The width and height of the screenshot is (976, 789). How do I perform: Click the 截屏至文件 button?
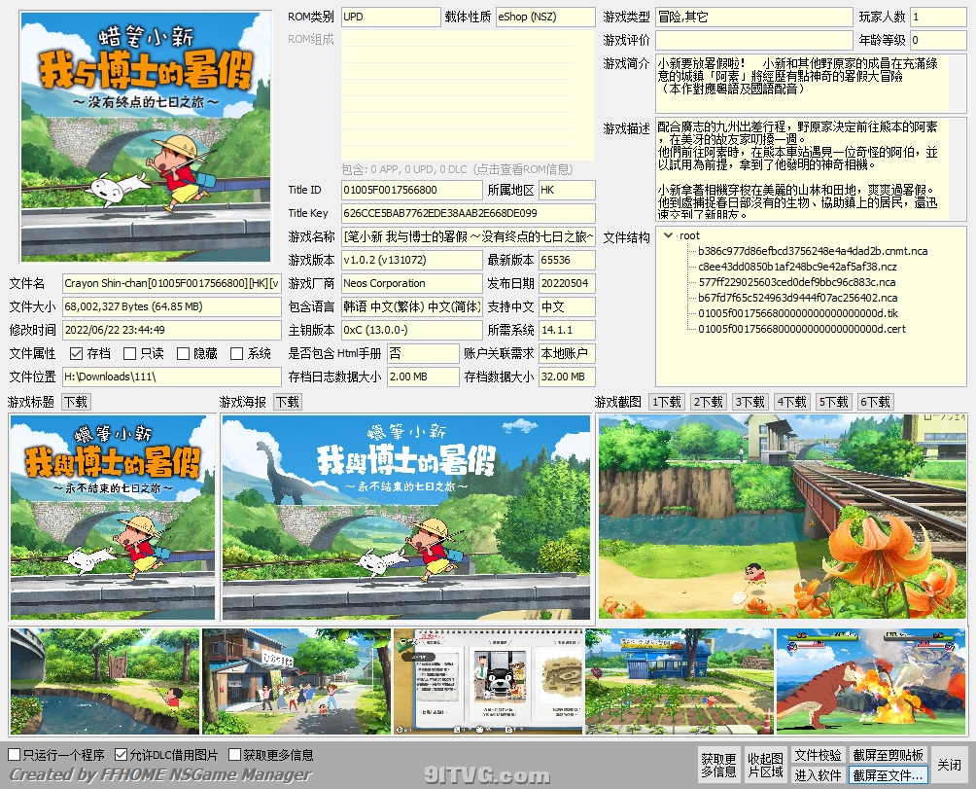coord(888,775)
